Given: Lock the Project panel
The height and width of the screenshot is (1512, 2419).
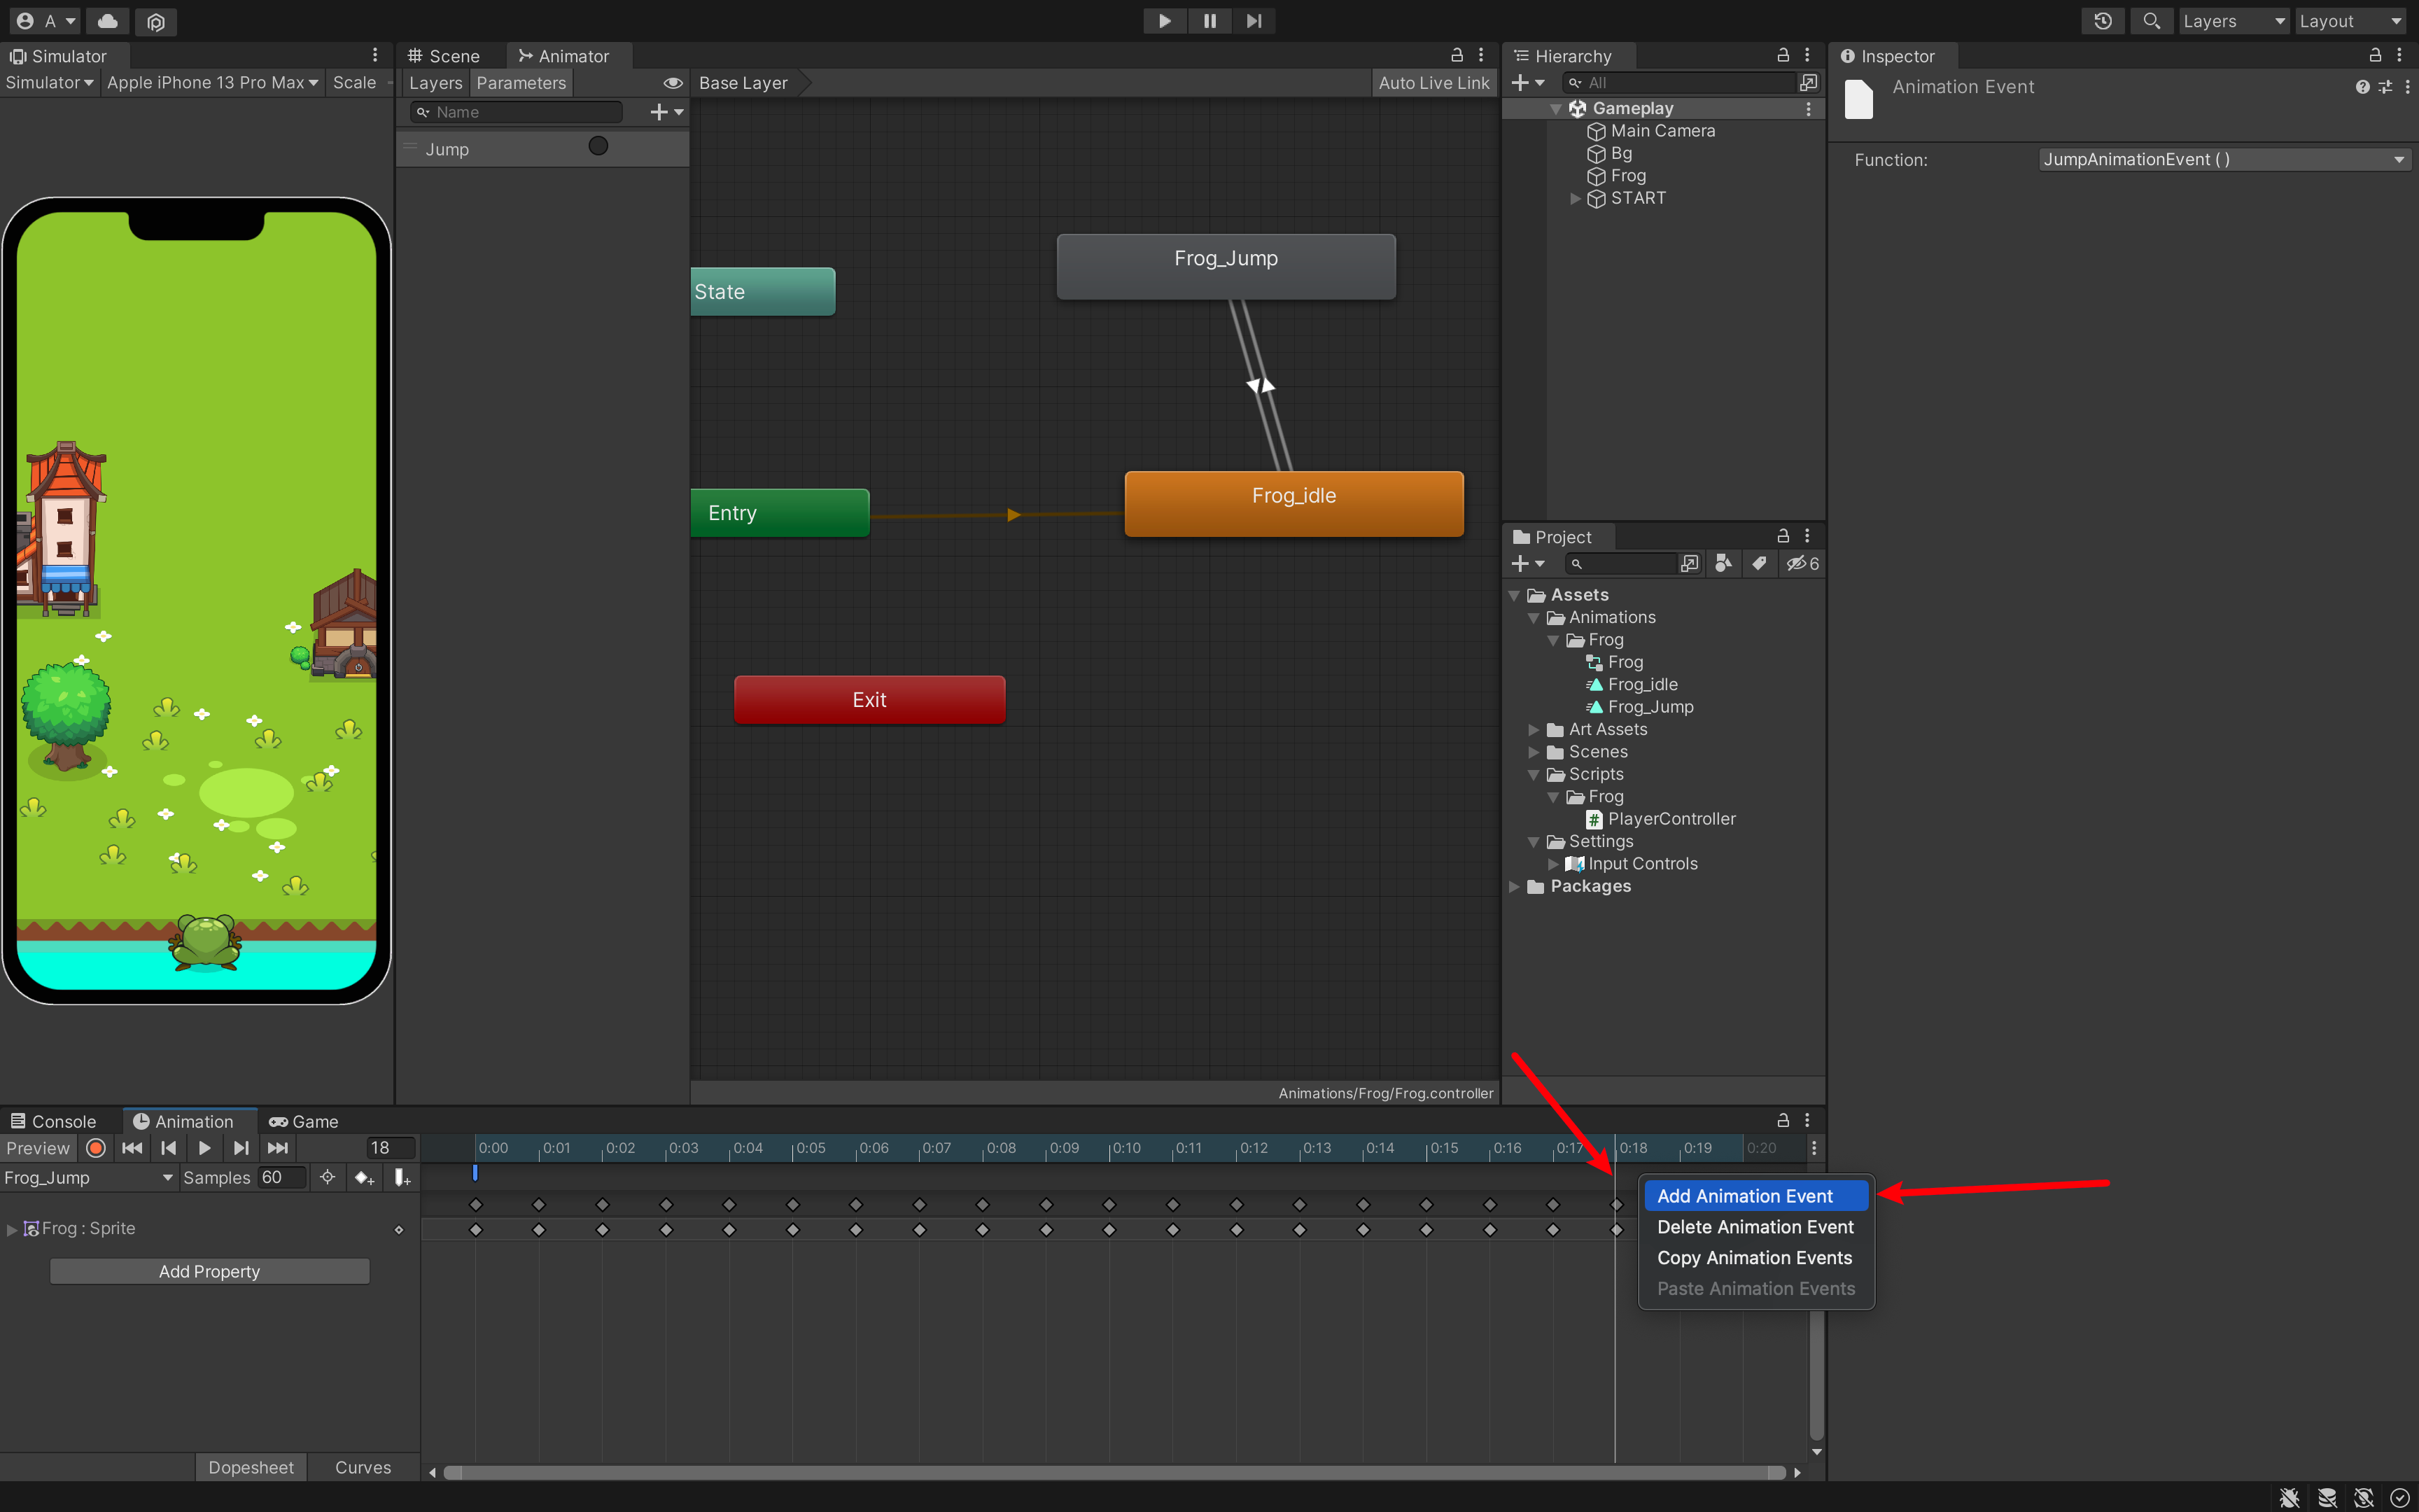Looking at the screenshot, I should 1782,536.
